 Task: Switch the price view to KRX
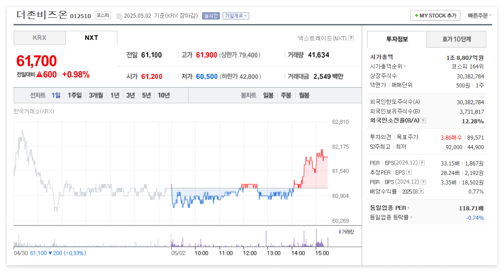pos(39,38)
